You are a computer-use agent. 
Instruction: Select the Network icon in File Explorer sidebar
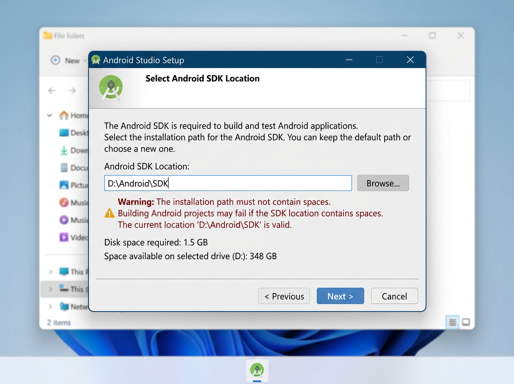(64, 306)
